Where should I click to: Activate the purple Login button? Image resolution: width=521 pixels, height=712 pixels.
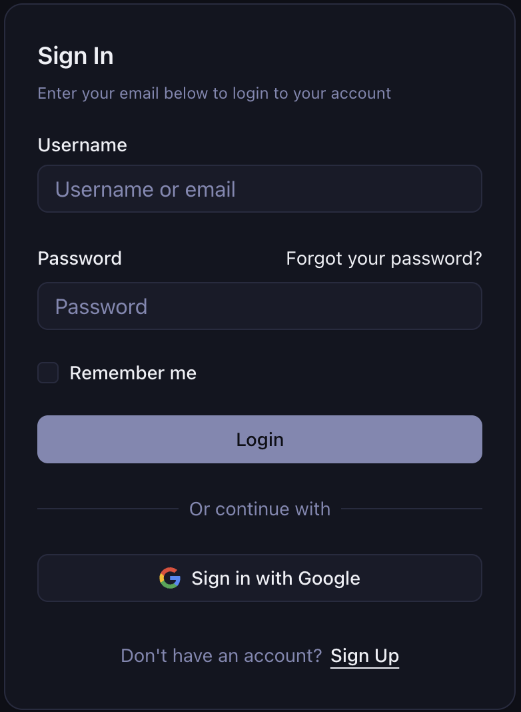coord(260,439)
